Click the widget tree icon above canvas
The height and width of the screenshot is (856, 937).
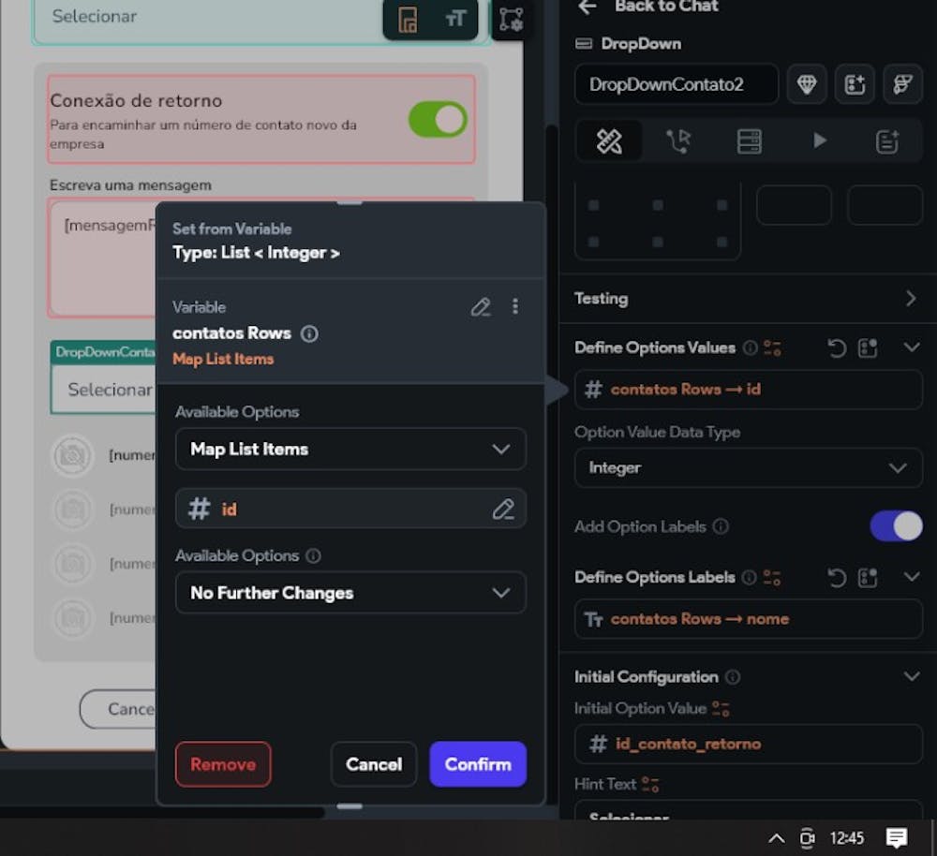coord(511,19)
